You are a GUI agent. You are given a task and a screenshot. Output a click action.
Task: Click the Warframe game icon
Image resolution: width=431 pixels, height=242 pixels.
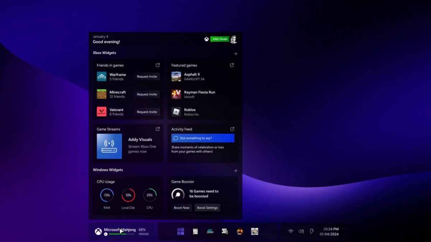101,76
